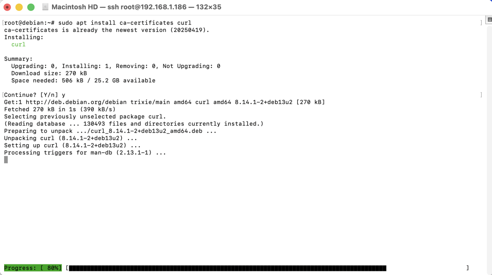This screenshot has height=275, width=492.
Task: Click the Download size: 270 kB line
Action: pyautogui.click(x=49, y=73)
